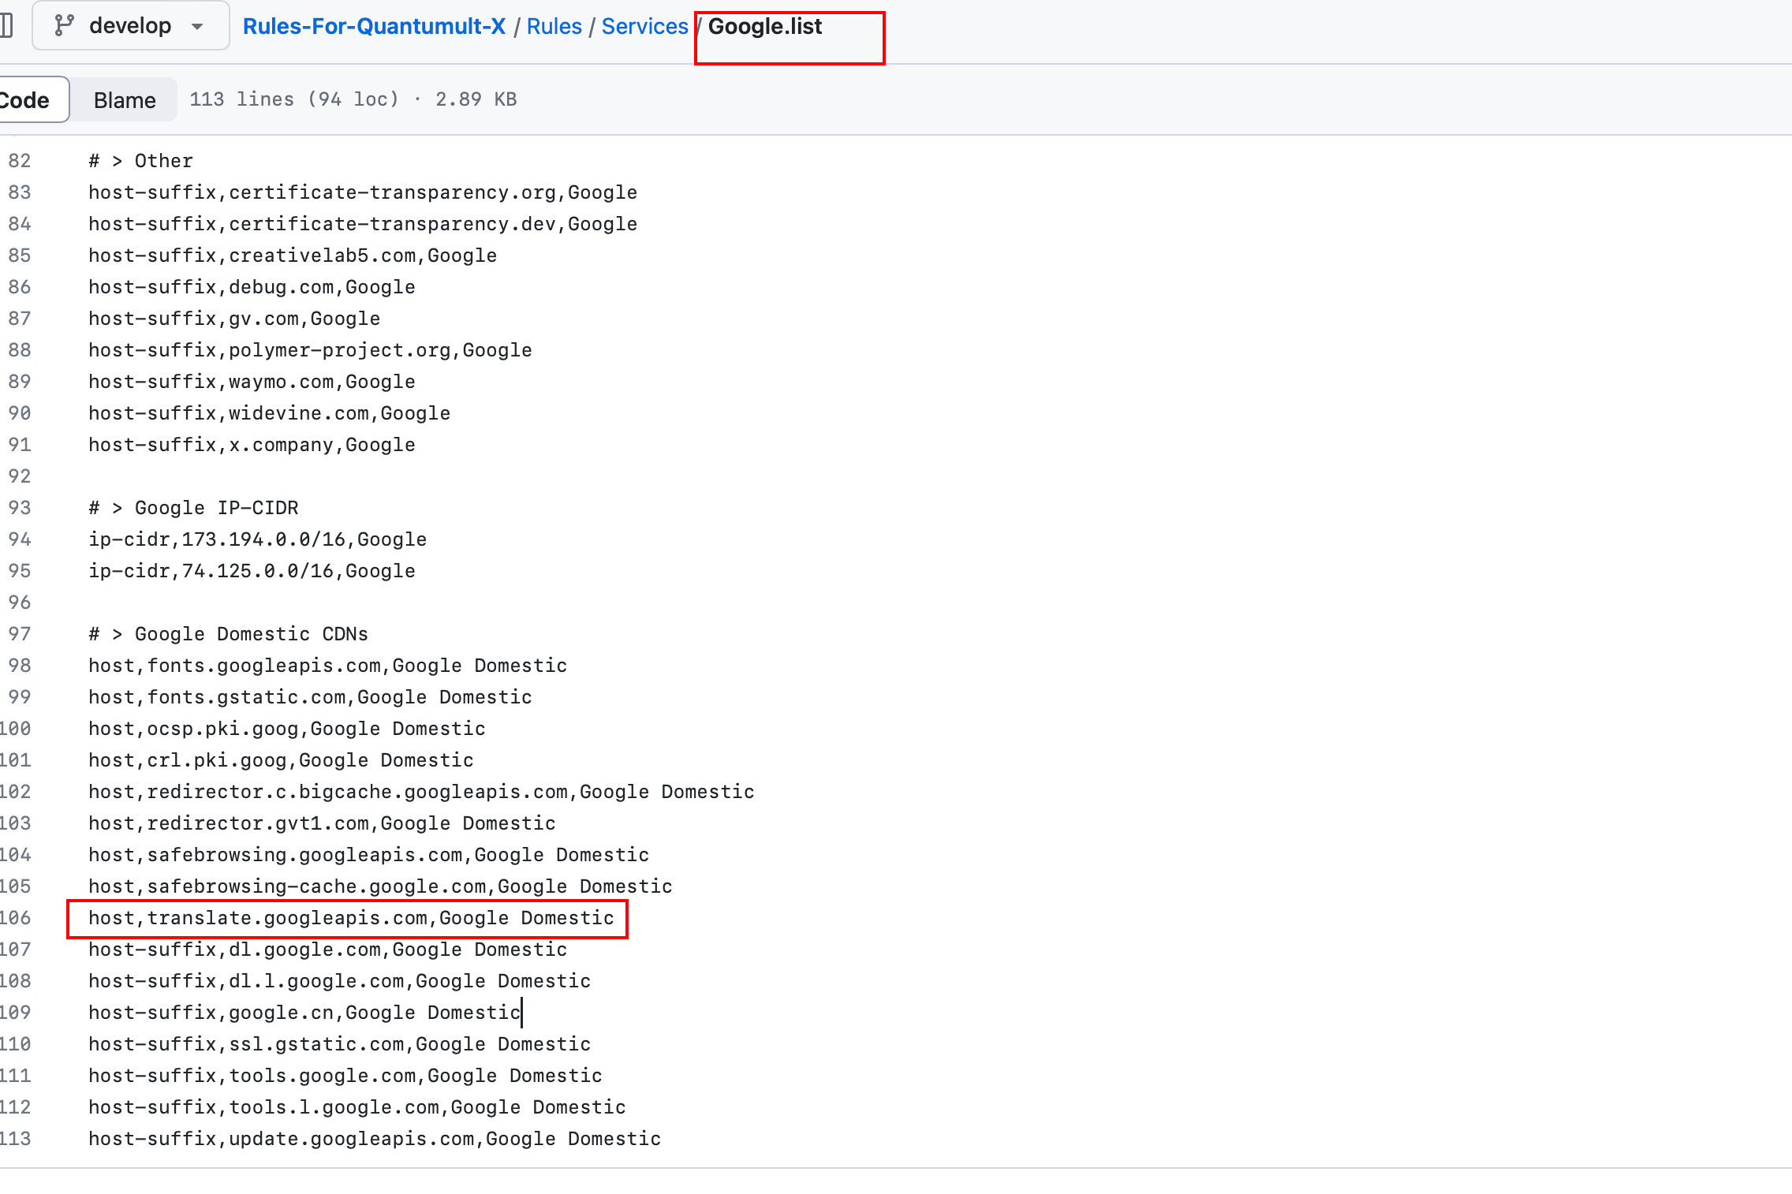Click the waymo.com host-suffix line

(252, 382)
